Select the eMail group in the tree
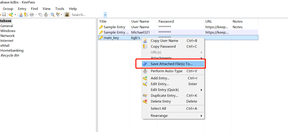The width and height of the screenshot is (288, 132). click(5, 46)
